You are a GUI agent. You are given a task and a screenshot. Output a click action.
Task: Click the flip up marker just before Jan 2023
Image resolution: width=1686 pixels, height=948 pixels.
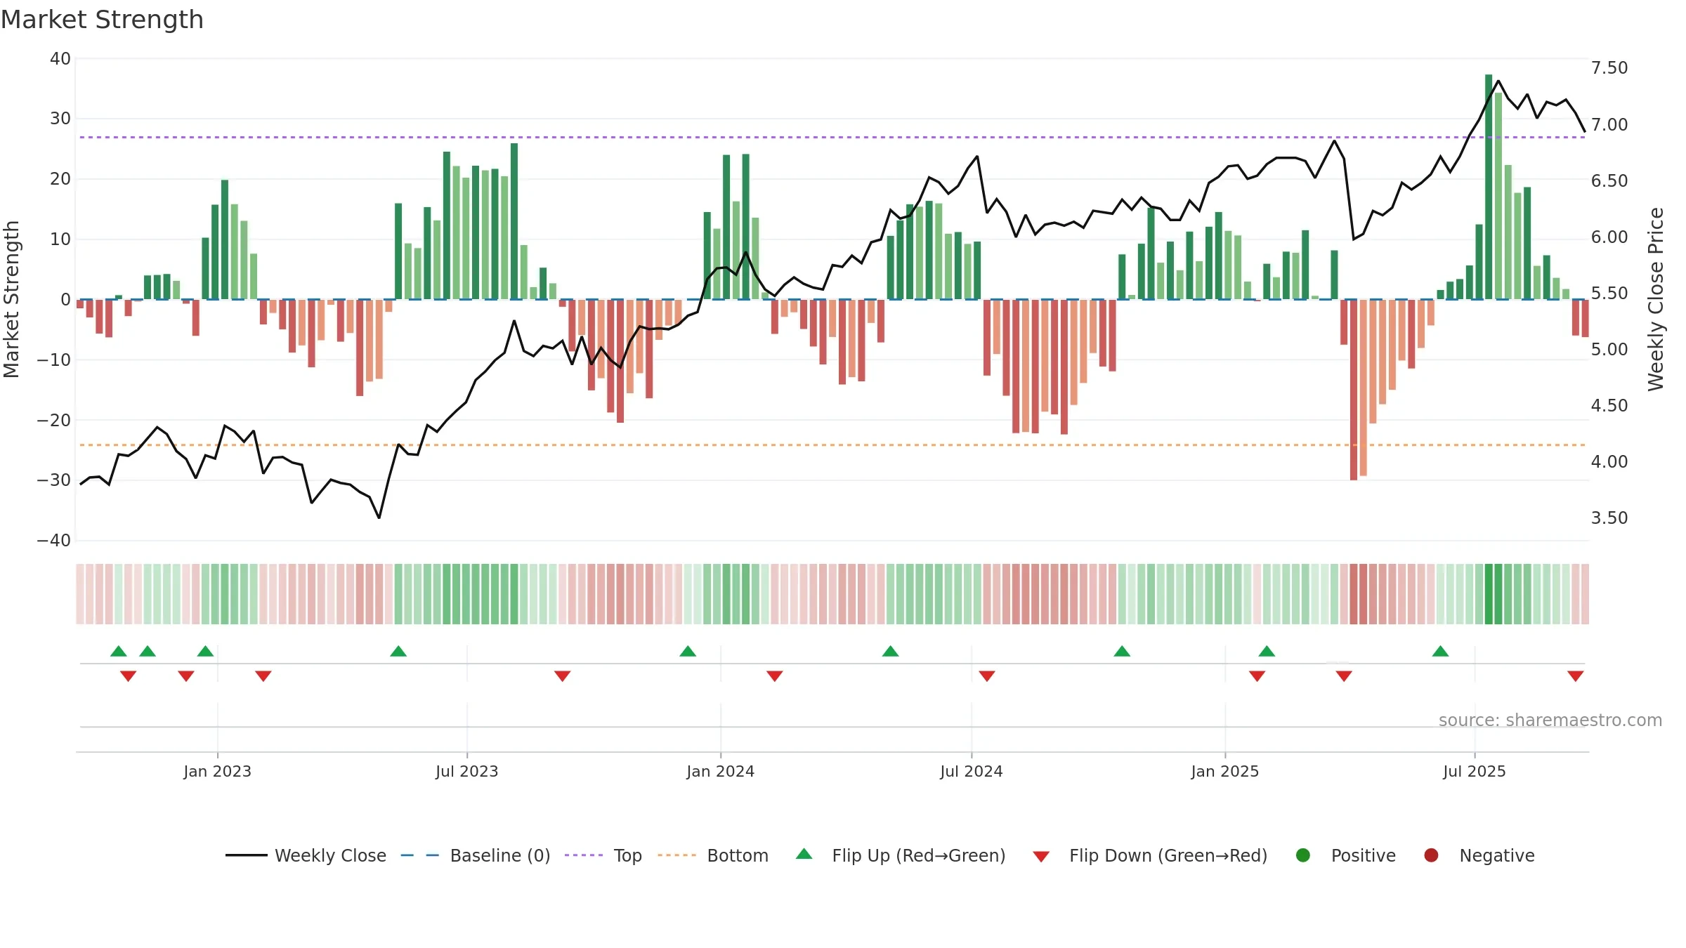[x=205, y=652]
